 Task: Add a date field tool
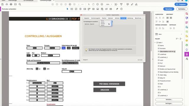click(x=102, y=9)
